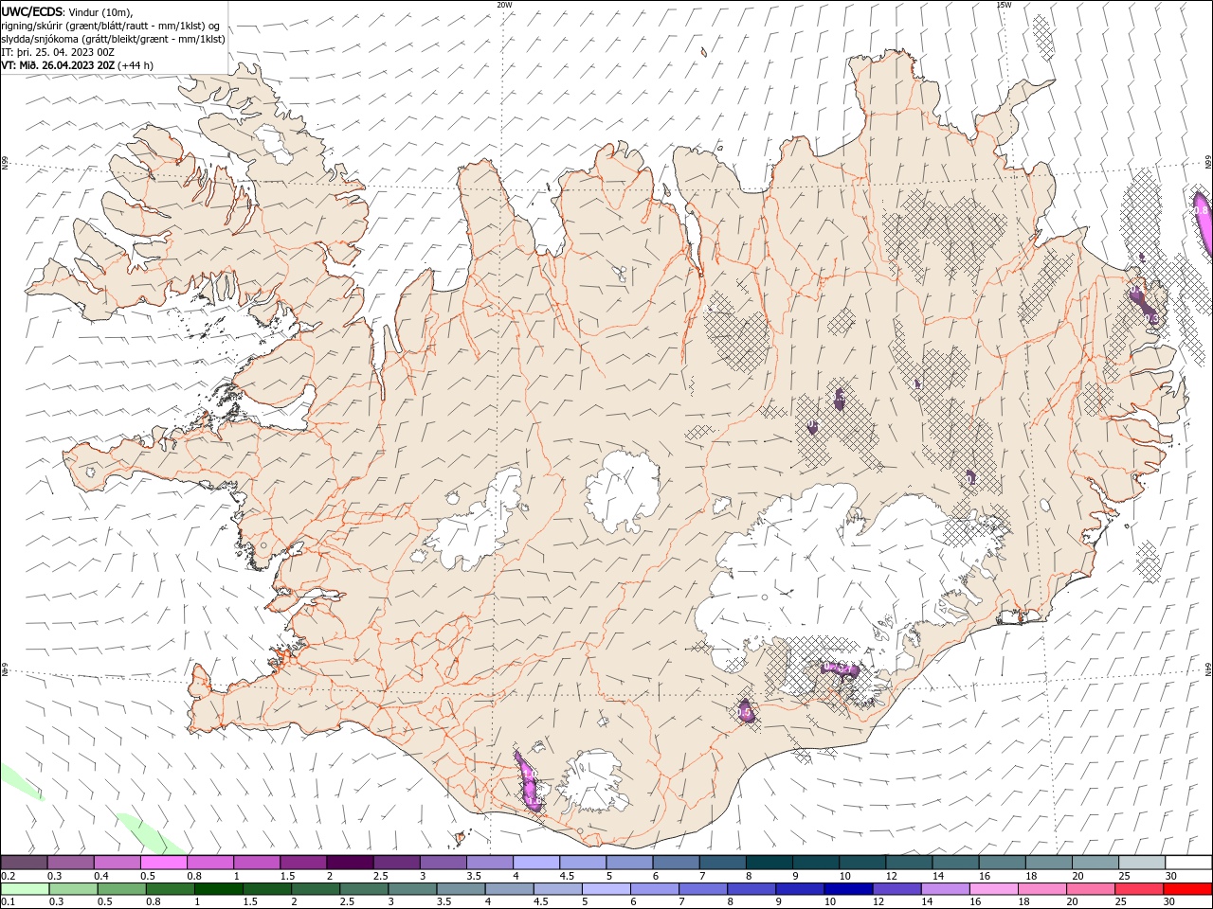Select the light lavender 4–4.5 snow legend swatch

pyautogui.click(x=535, y=863)
